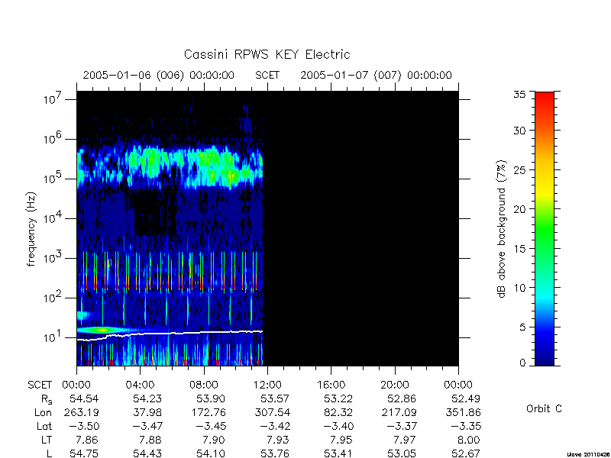The width and height of the screenshot is (611, 458).
Task: Click the time axis label '16:00'
Action: [331, 385]
